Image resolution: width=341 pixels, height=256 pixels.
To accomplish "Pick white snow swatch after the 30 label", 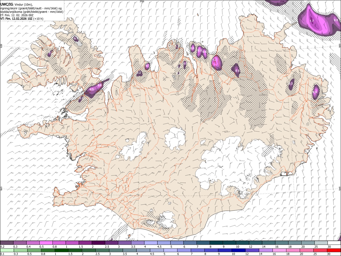I will click(x=334, y=243).
